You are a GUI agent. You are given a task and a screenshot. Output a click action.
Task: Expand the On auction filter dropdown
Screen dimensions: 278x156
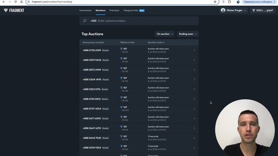pos(165,34)
